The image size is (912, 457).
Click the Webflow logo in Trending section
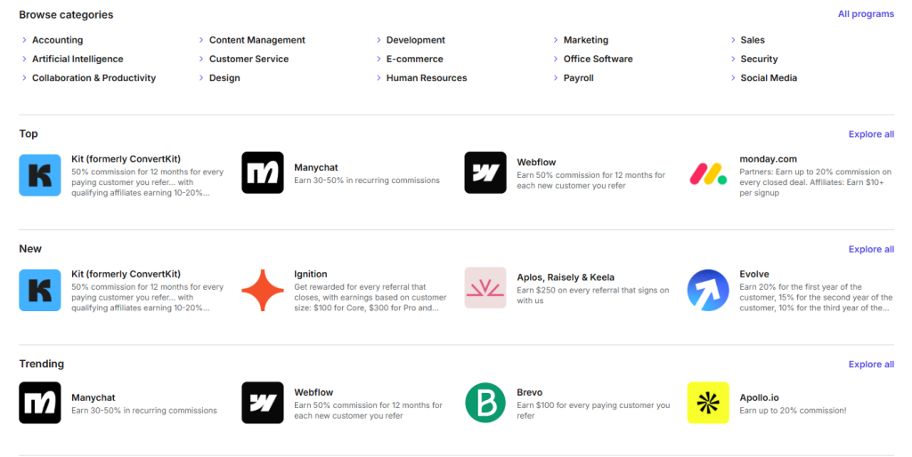tap(263, 403)
